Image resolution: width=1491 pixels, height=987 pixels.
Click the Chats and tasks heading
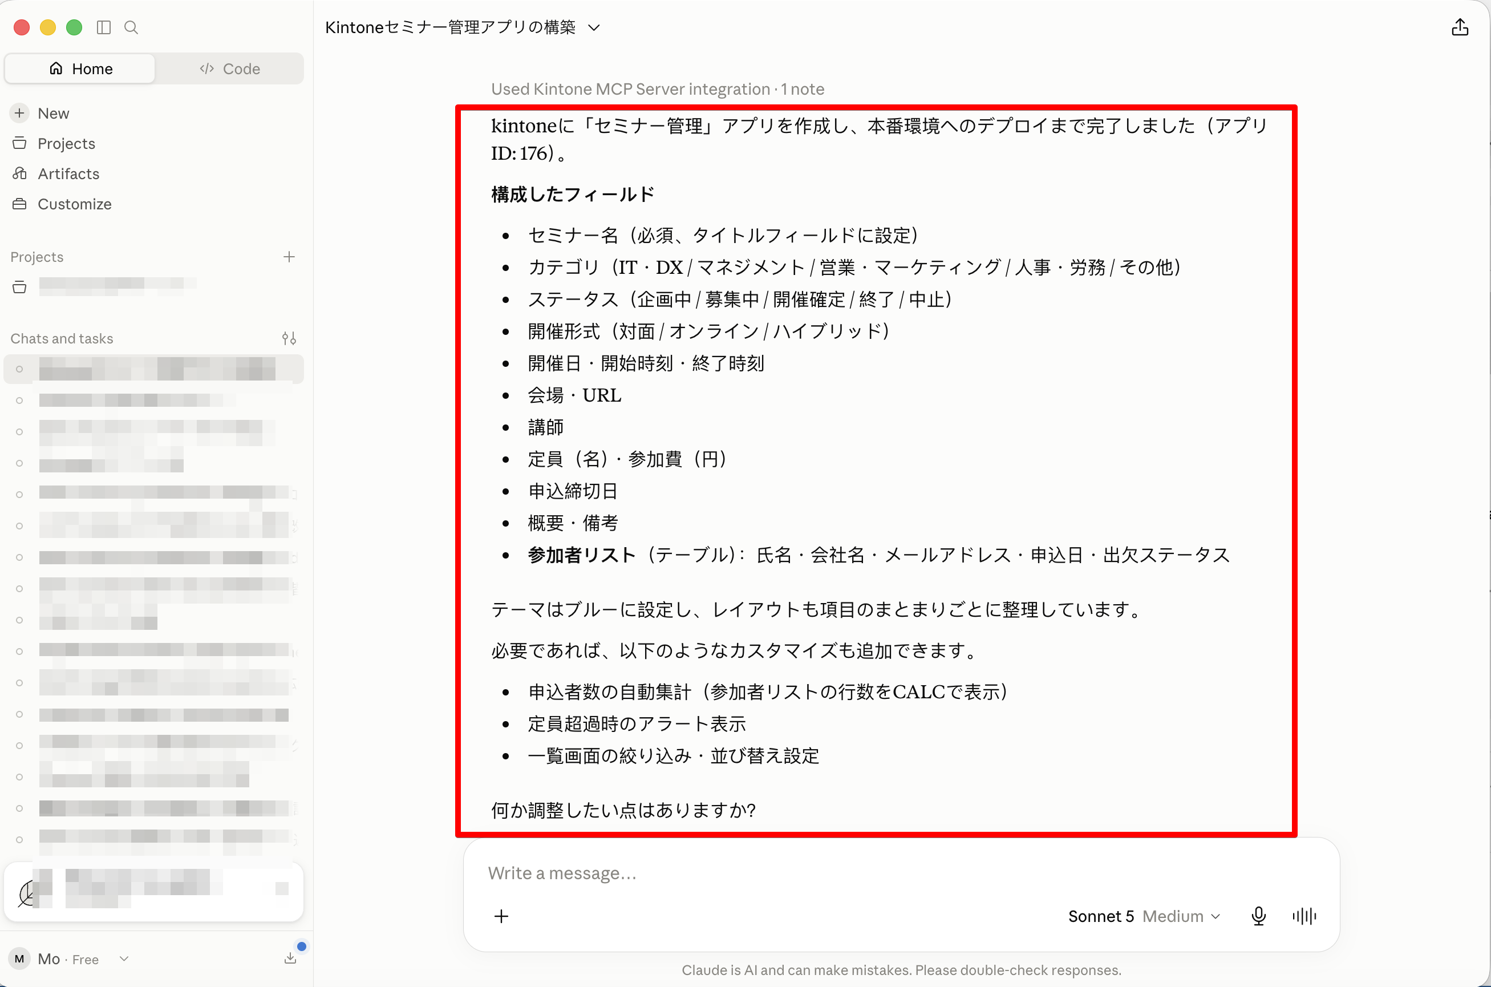point(62,339)
